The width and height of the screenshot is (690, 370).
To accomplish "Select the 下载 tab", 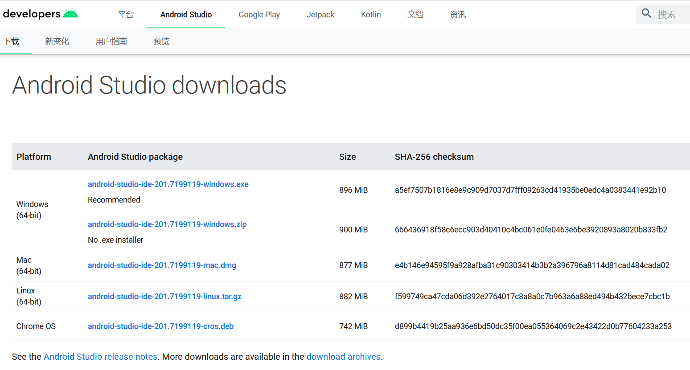I will click(x=12, y=41).
